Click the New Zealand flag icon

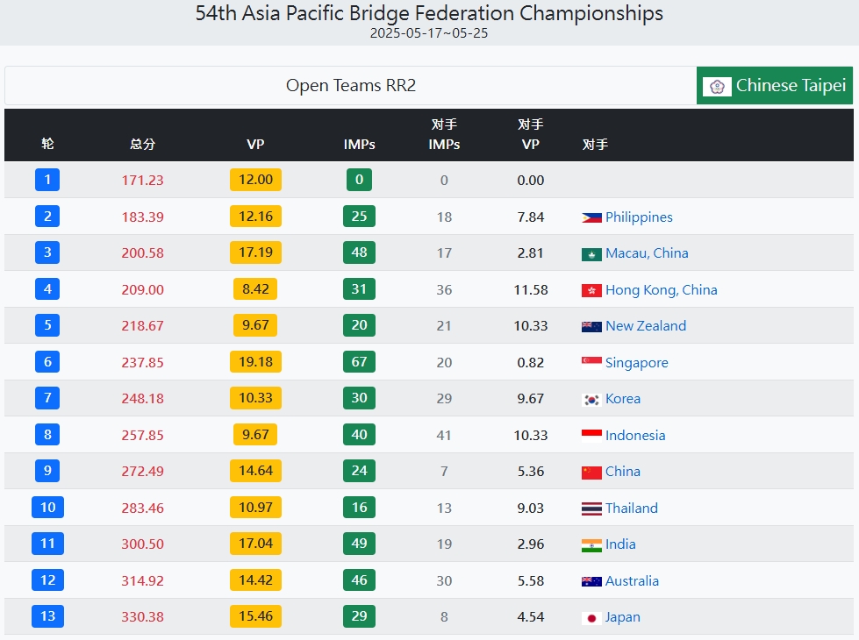click(591, 327)
